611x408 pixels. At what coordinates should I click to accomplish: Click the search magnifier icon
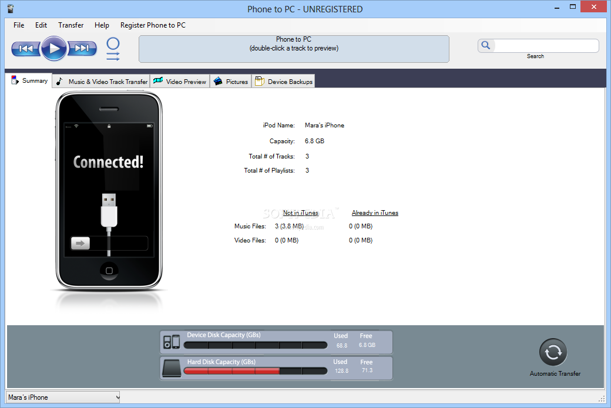[486, 45]
